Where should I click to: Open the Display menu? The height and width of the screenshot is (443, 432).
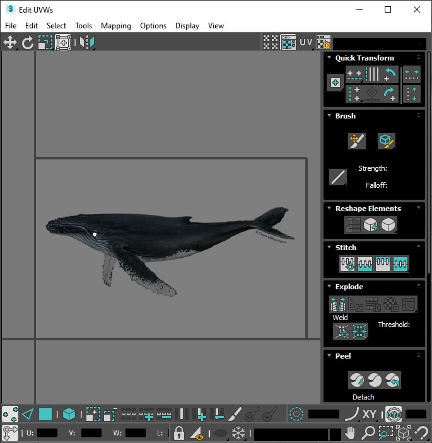pos(187,26)
